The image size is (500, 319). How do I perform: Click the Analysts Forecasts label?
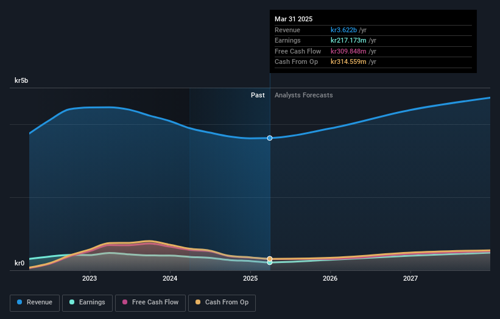tap(303, 96)
